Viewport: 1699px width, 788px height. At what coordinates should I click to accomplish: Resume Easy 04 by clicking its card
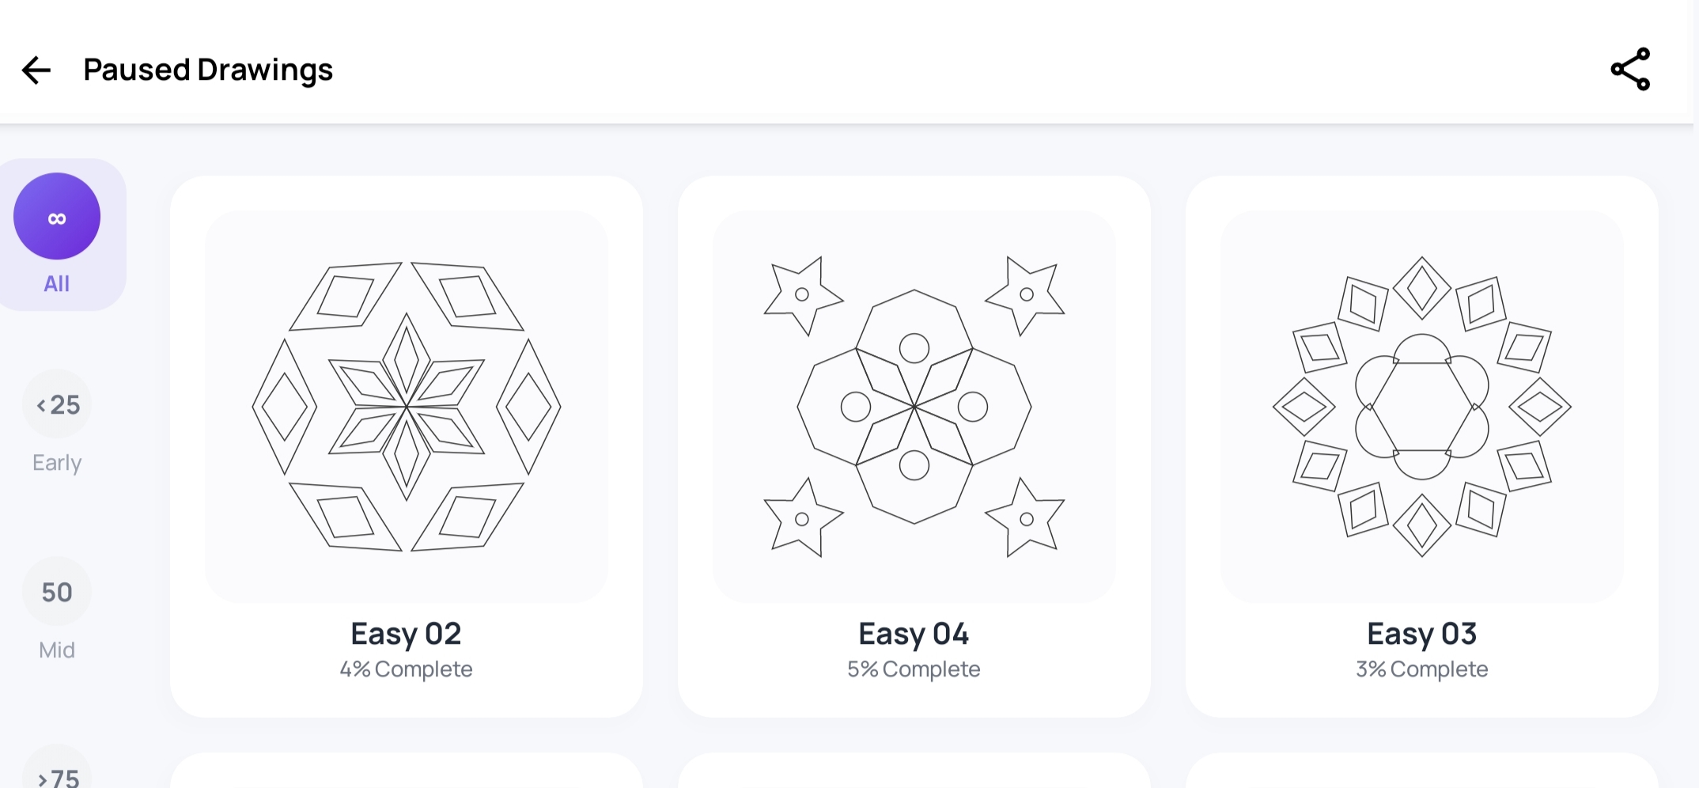click(914, 443)
